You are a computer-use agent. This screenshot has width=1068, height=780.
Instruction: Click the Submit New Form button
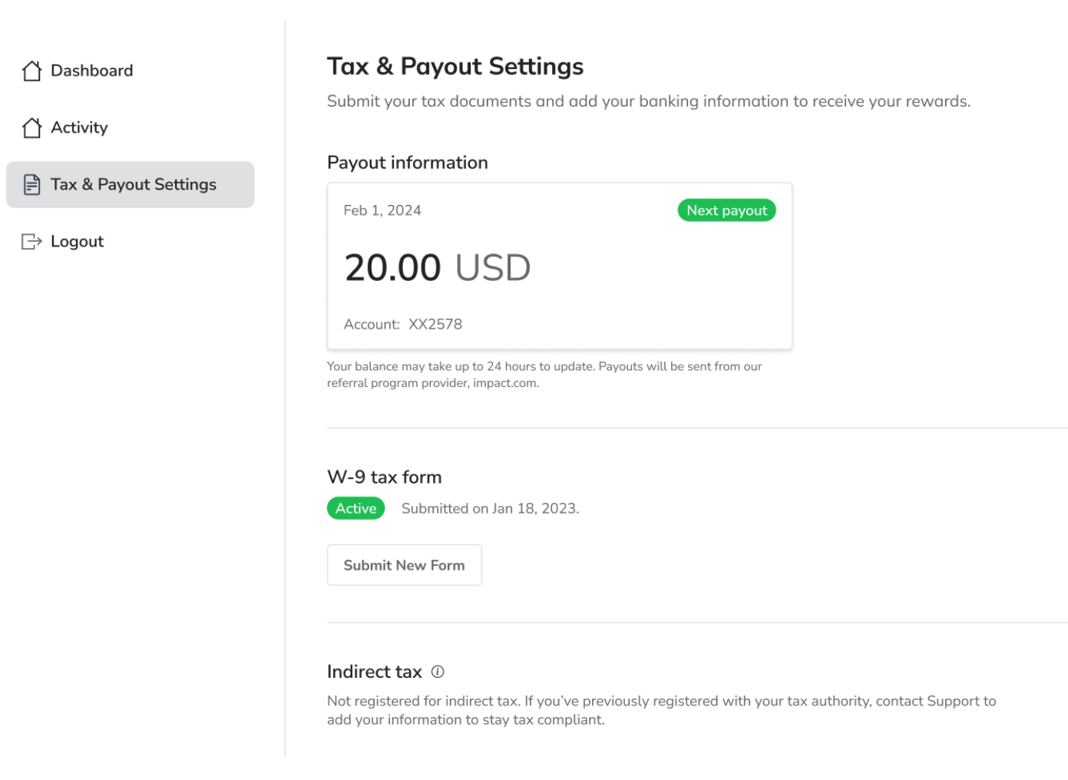405,565
